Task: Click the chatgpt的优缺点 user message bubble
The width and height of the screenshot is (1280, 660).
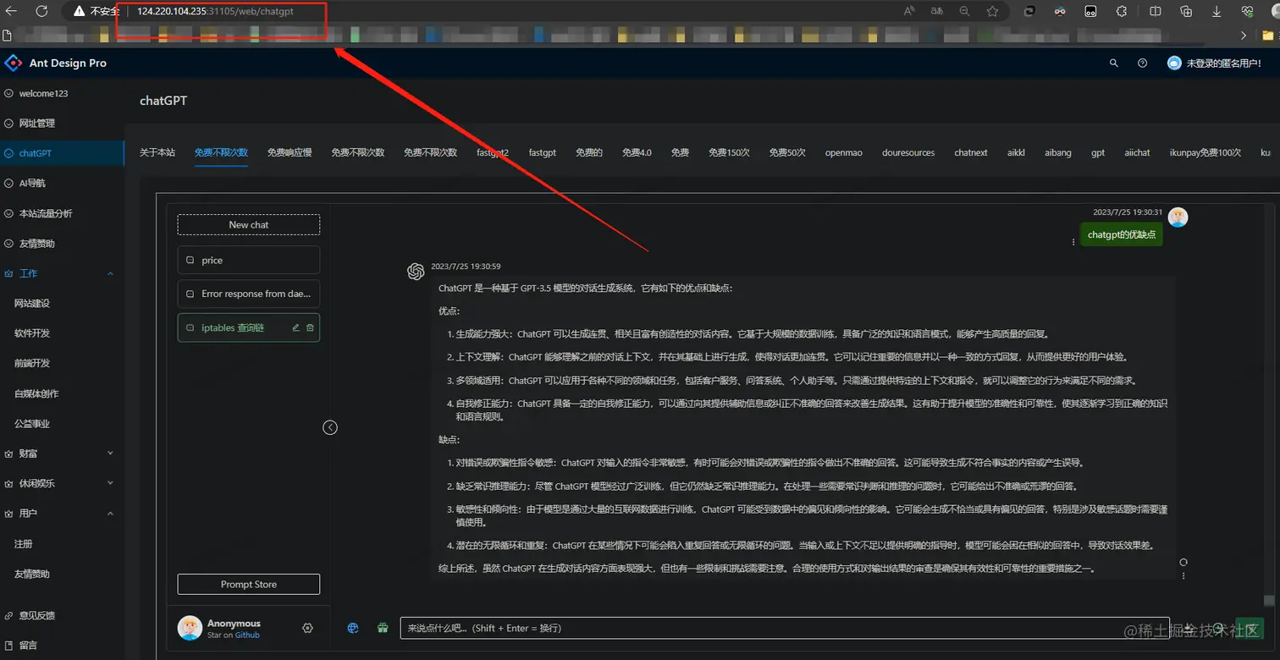Action: pyautogui.click(x=1122, y=234)
